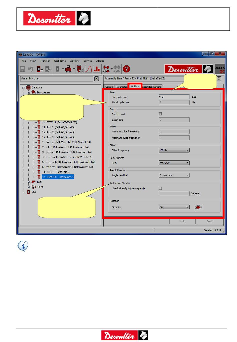Screen dimensions: 237x342
Task: Click the tightening angle Degrees field
Action: (x=174, y=193)
